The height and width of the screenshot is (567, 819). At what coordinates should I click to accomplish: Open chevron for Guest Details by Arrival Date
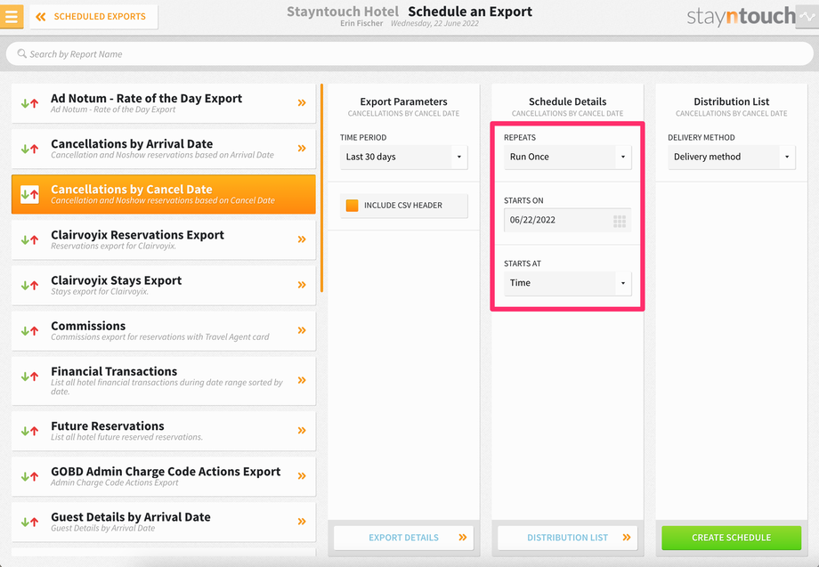click(302, 521)
